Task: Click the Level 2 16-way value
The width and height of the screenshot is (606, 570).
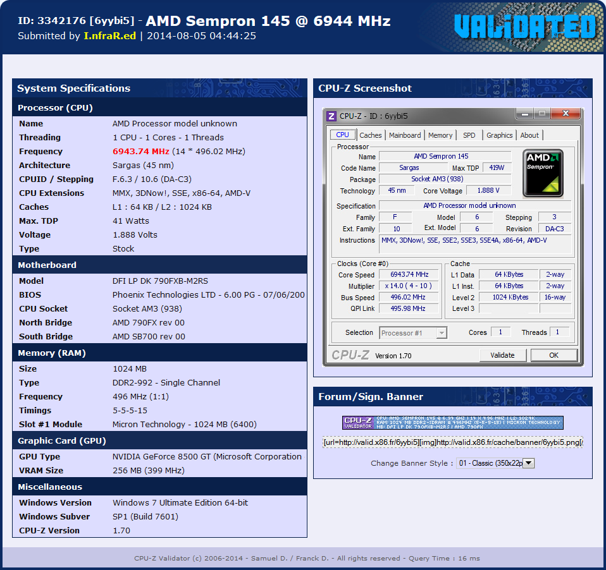Action: coord(555,298)
